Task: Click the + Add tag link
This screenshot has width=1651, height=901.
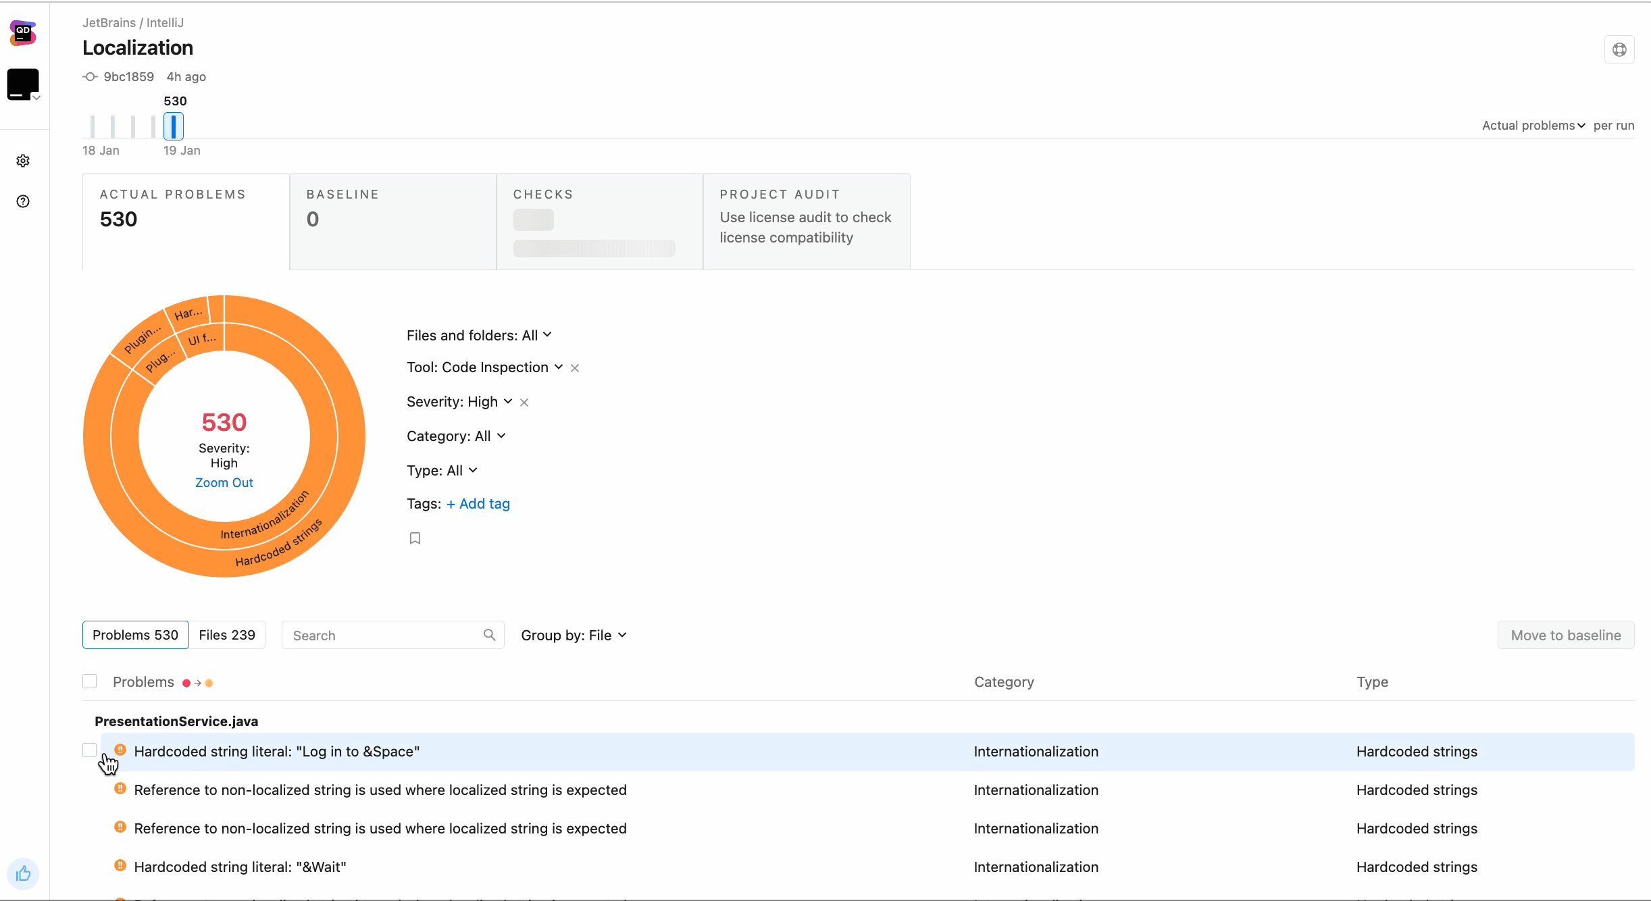Action: pyautogui.click(x=478, y=504)
